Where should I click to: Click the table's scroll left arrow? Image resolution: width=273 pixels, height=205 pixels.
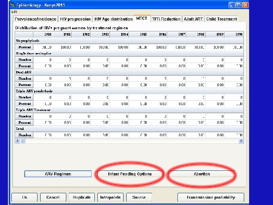click(x=17, y=141)
